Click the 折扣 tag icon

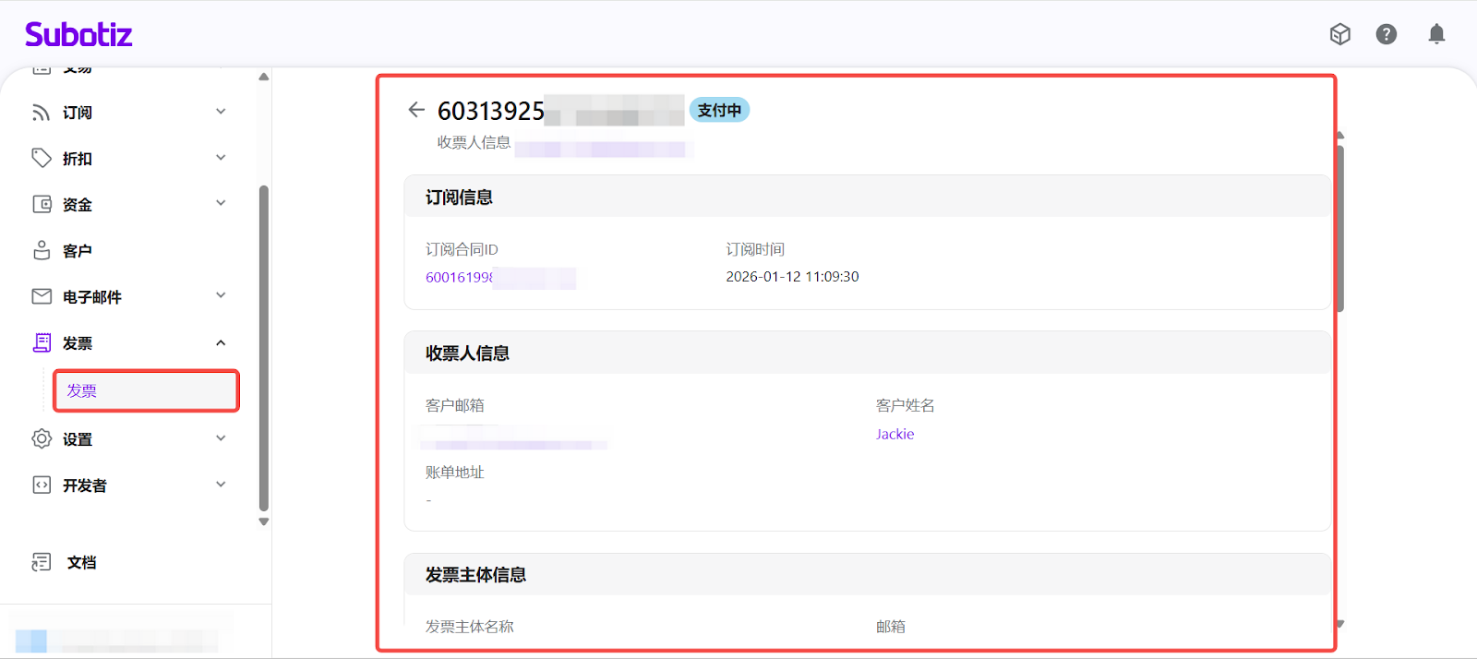pos(42,158)
